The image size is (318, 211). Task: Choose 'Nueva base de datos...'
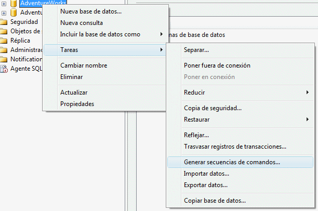[x=105, y=11]
